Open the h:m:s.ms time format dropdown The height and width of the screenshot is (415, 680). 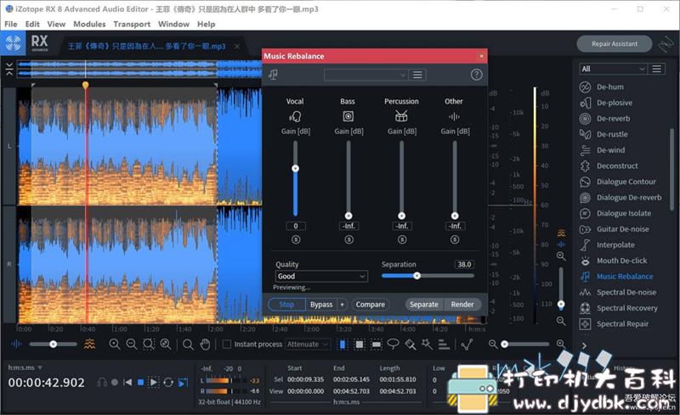pyautogui.click(x=25, y=367)
